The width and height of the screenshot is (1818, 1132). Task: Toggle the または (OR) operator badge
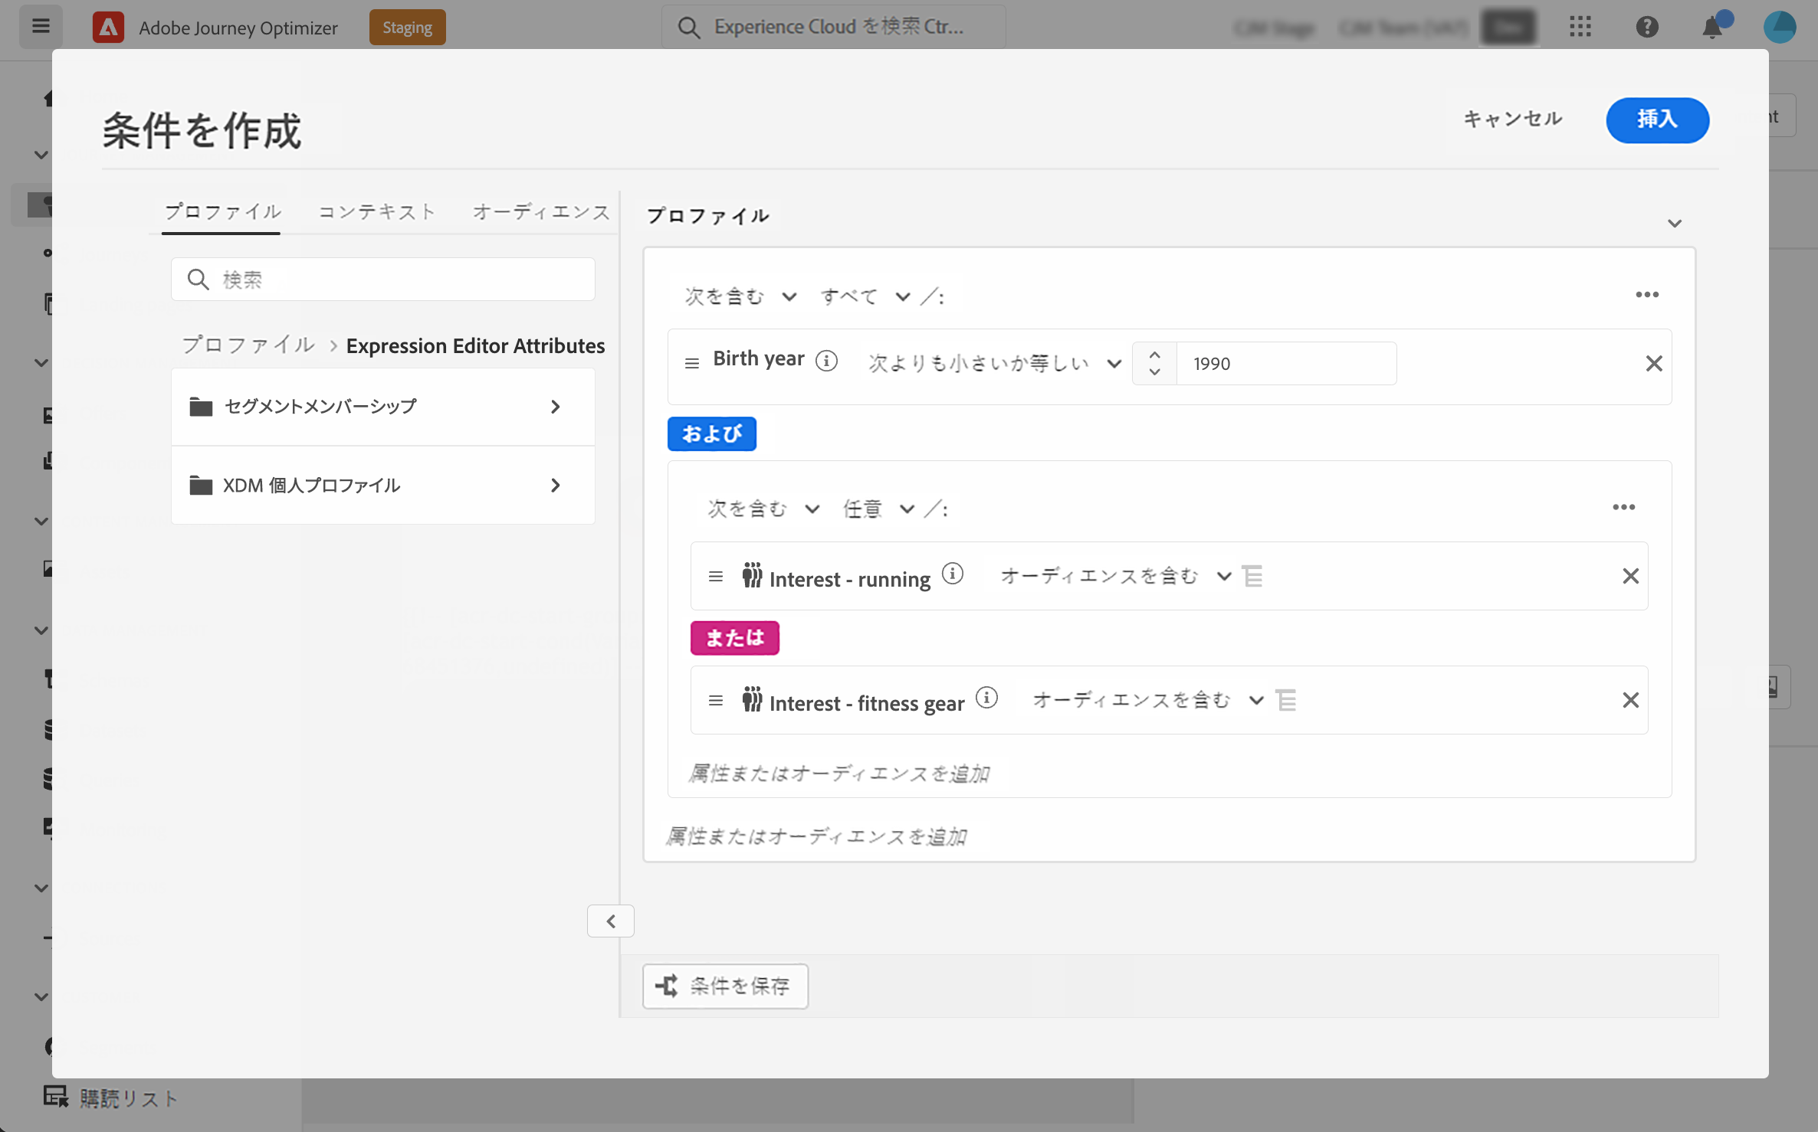tap(734, 638)
